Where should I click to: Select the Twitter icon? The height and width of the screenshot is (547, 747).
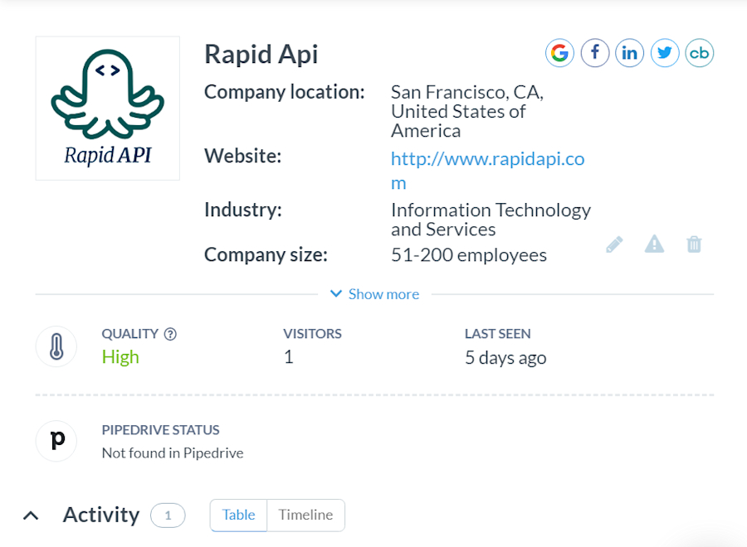[664, 52]
